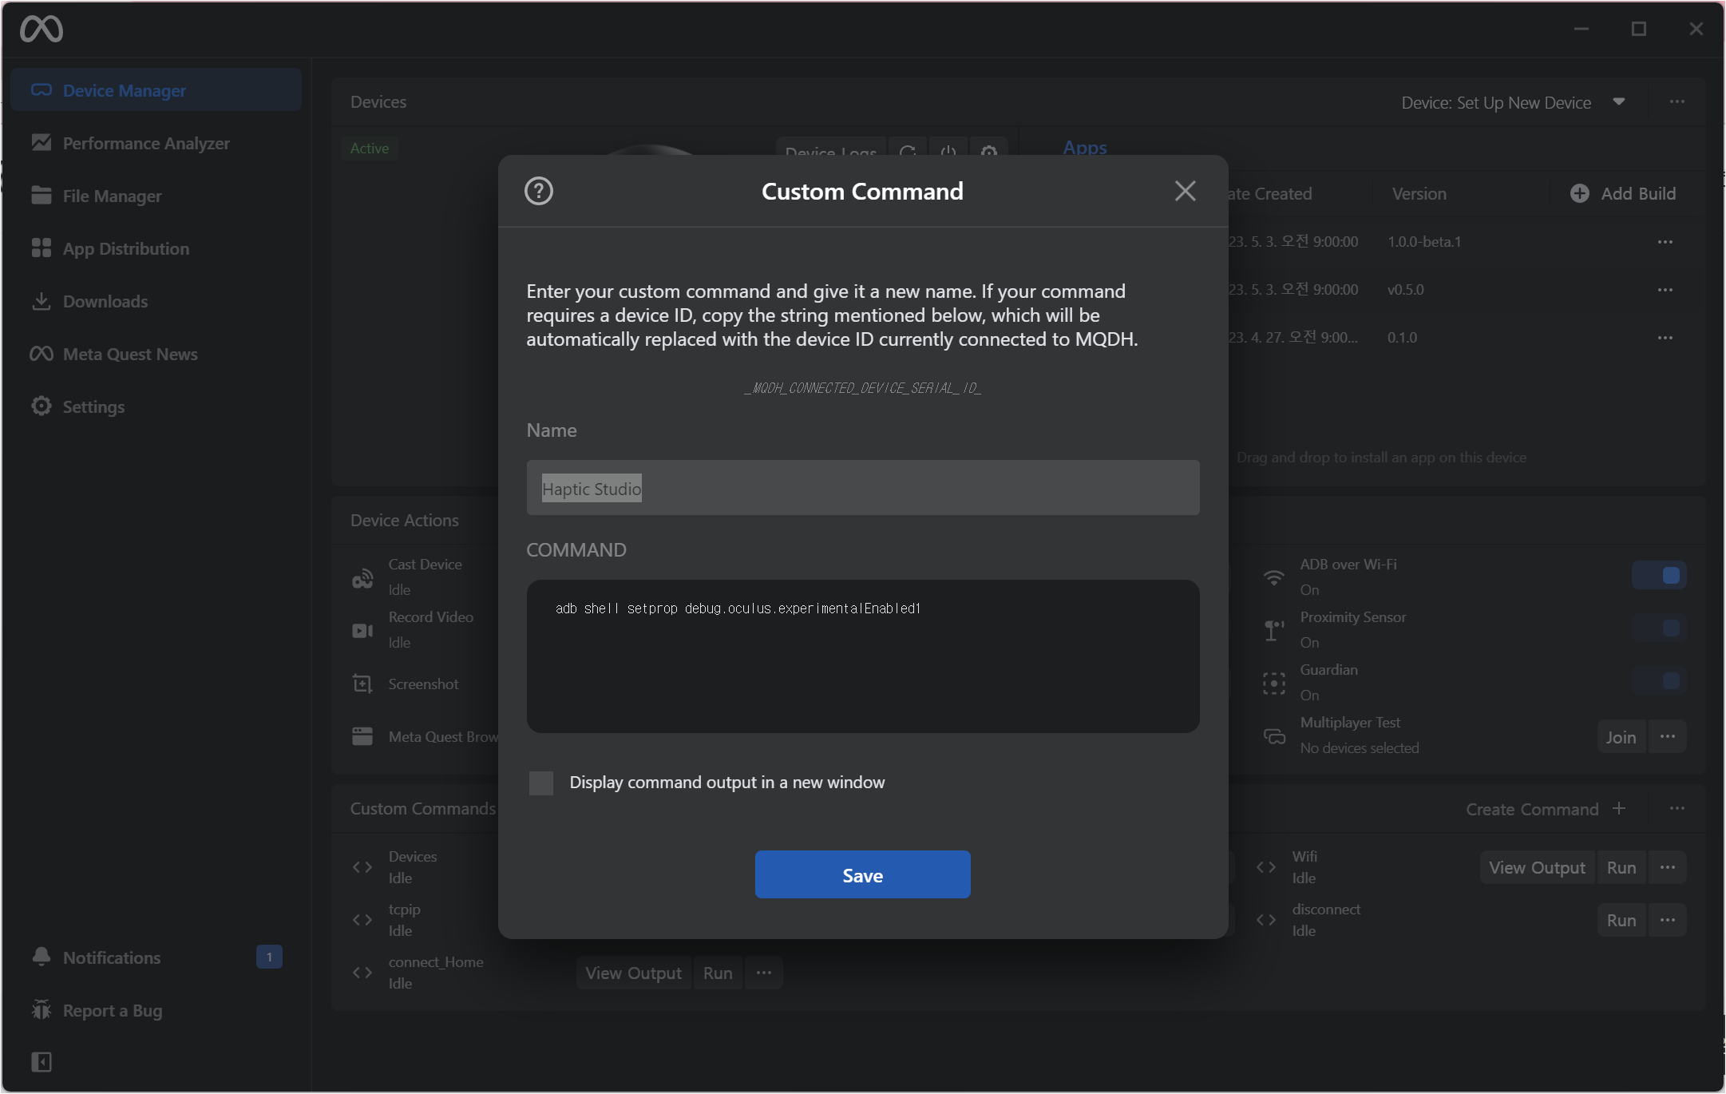The image size is (1726, 1094).
Task: Click the Meta logo icon
Action: point(42,30)
